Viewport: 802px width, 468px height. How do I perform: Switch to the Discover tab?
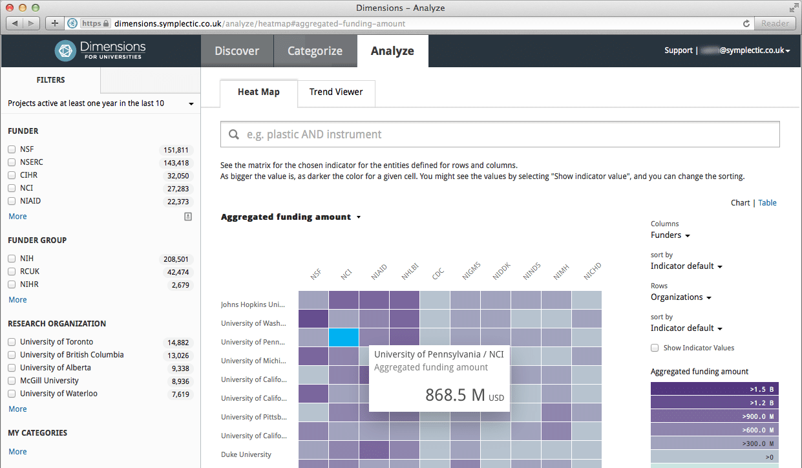pyautogui.click(x=237, y=51)
